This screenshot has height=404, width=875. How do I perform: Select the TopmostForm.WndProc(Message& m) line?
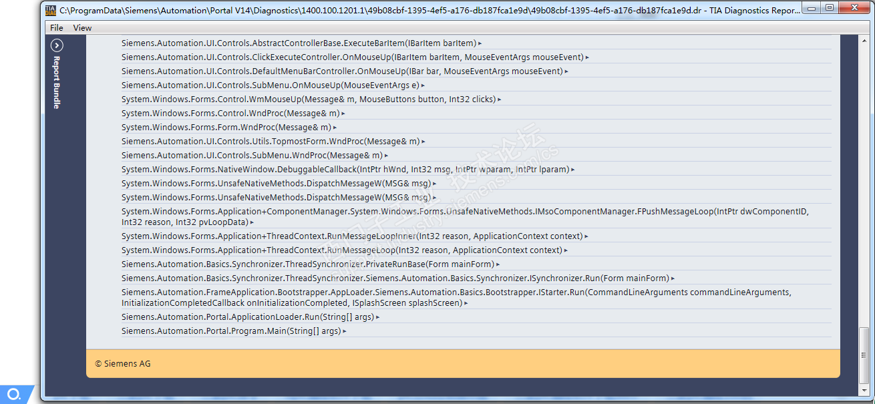tap(271, 142)
